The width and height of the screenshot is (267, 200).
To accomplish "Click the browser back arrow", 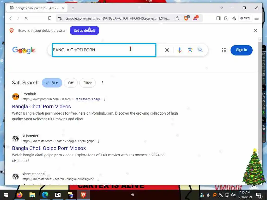I will coord(10,18).
